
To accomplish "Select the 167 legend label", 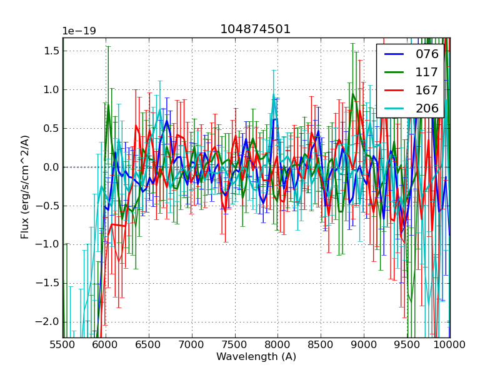I will coord(427,90).
